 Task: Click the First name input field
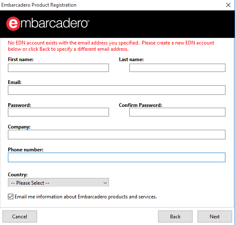[x=58, y=68]
